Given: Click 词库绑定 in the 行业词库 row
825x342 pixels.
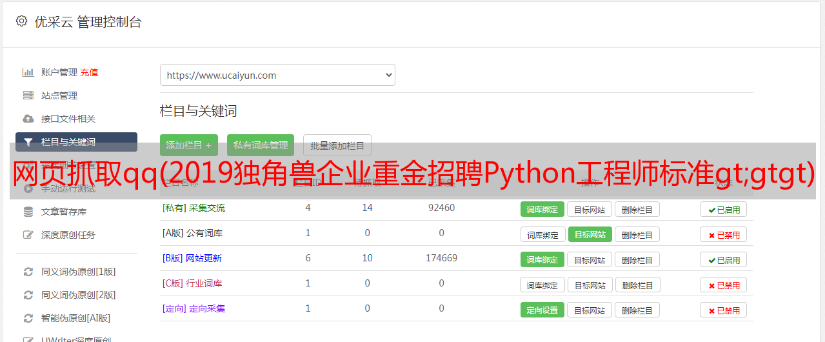Looking at the screenshot, I should click(x=543, y=285).
